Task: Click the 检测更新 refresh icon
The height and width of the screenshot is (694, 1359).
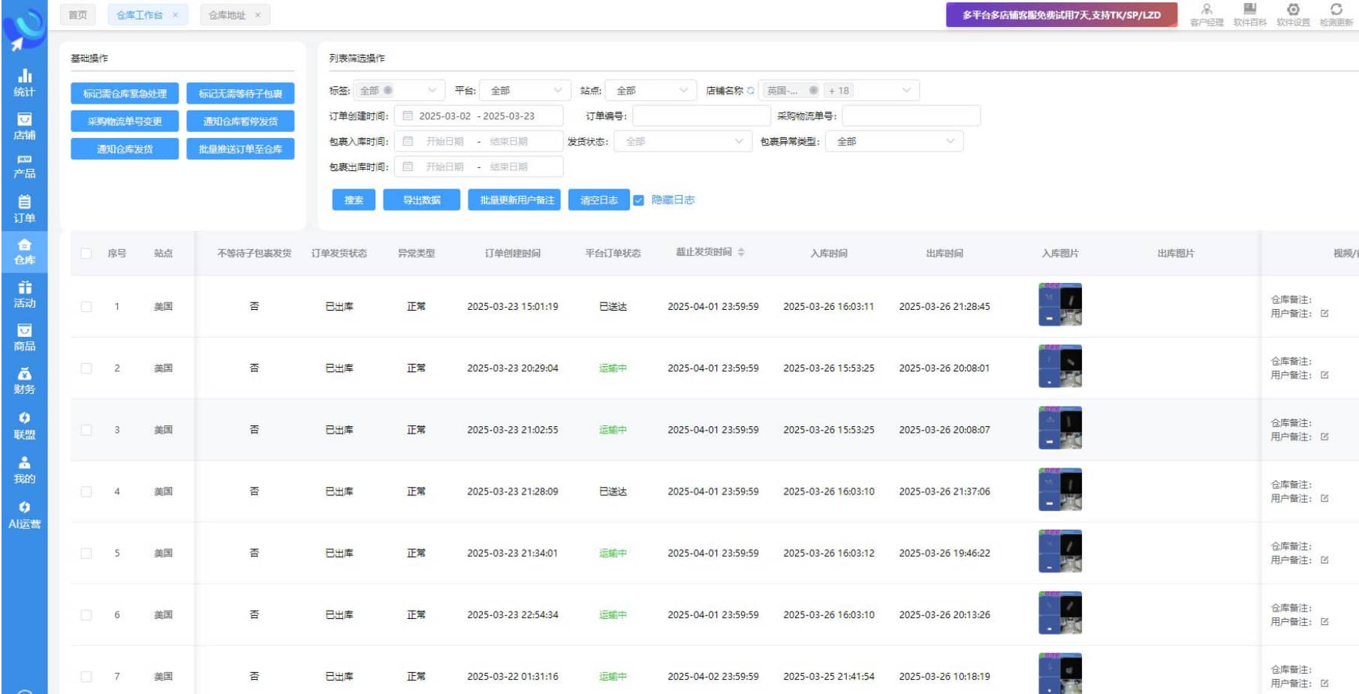Action: coord(1336,14)
